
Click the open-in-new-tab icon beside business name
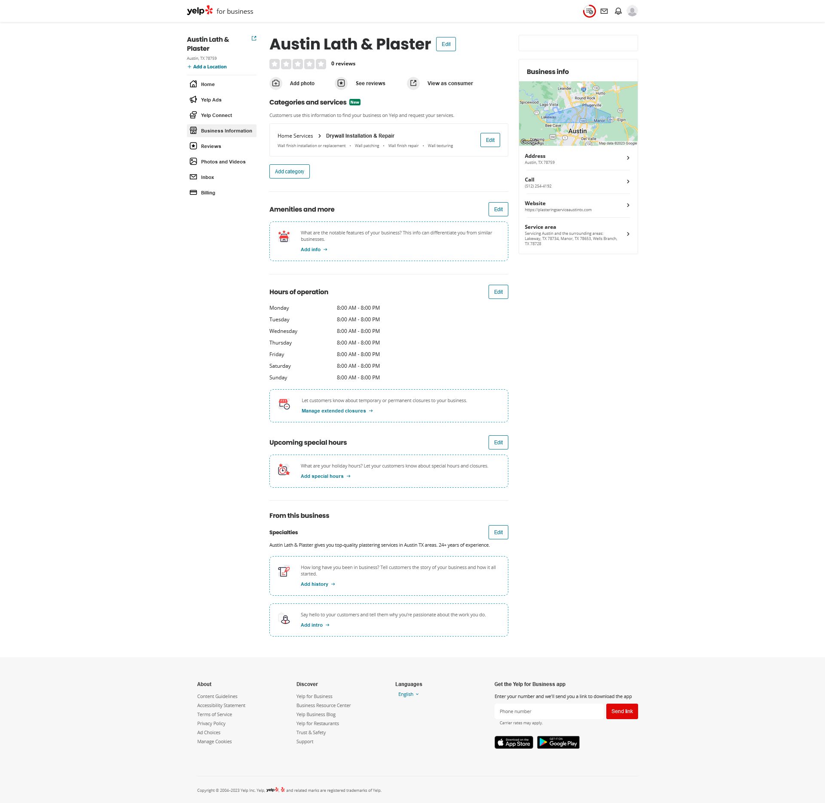click(x=254, y=38)
